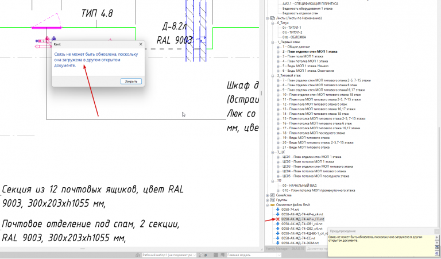Click the Семейства families icon in browser
The height and width of the screenshot is (259, 441).
point(272,195)
